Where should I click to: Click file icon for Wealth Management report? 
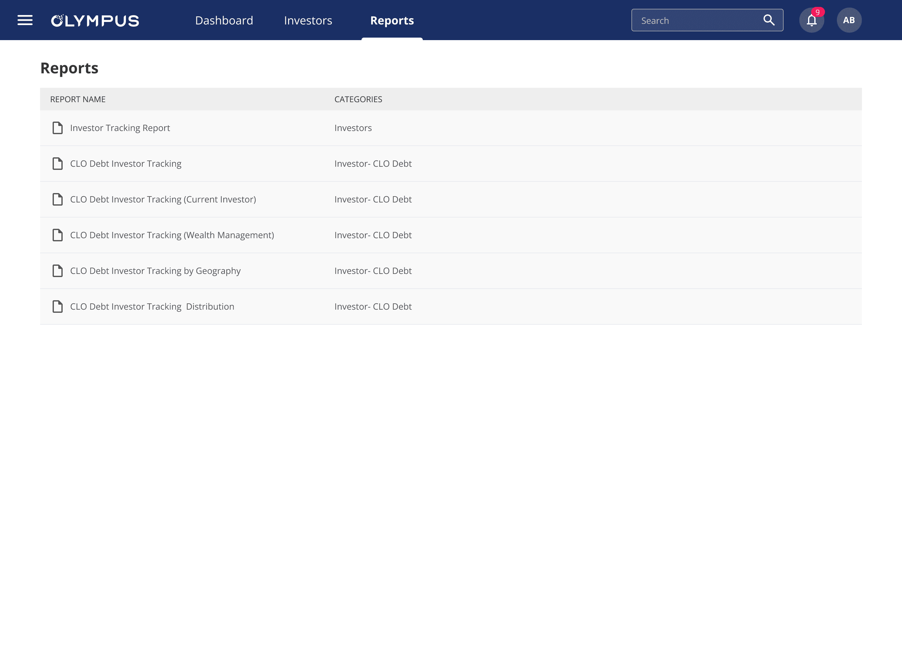click(x=58, y=235)
